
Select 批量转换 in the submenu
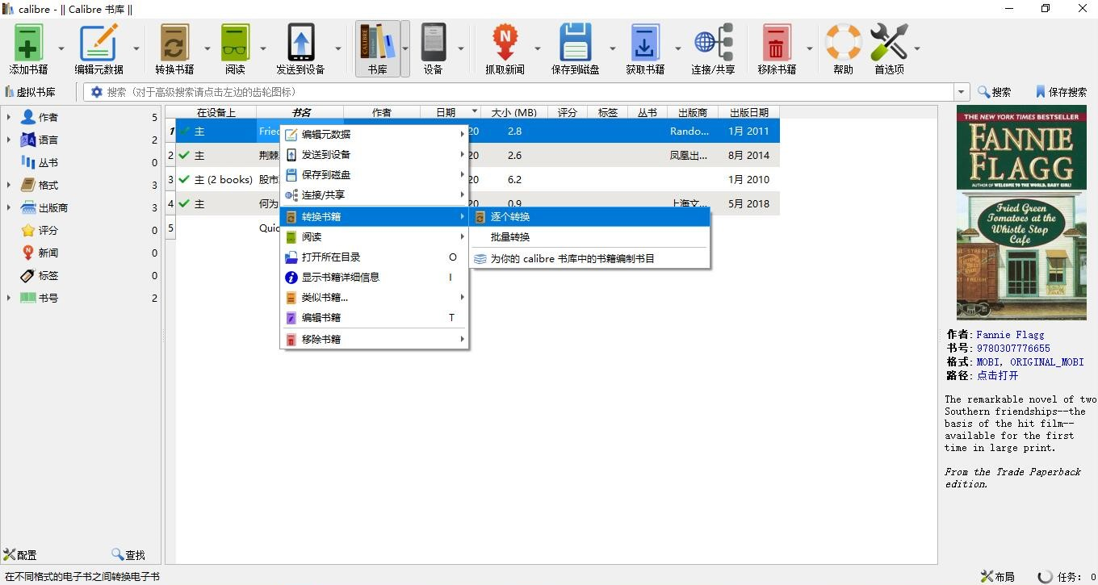coord(589,236)
